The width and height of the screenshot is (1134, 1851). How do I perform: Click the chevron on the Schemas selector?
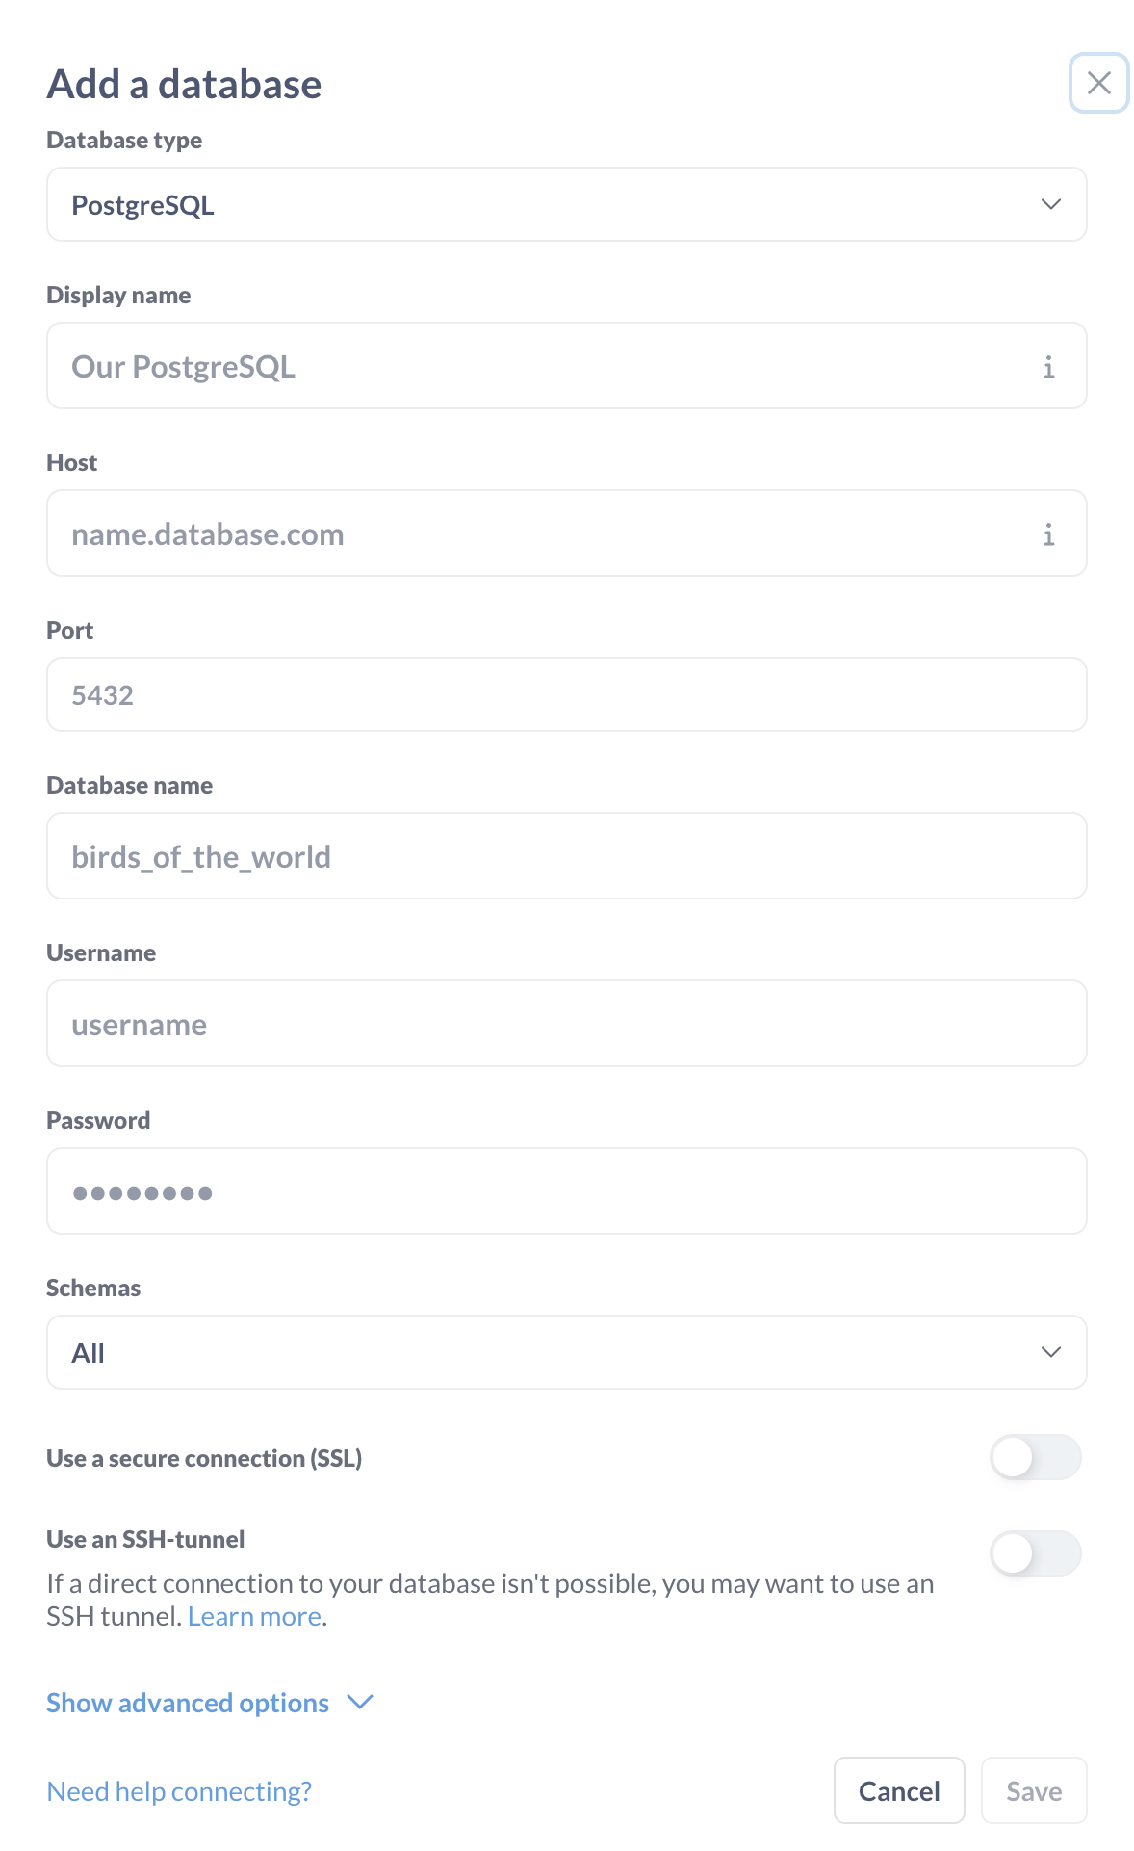[1051, 1352]
